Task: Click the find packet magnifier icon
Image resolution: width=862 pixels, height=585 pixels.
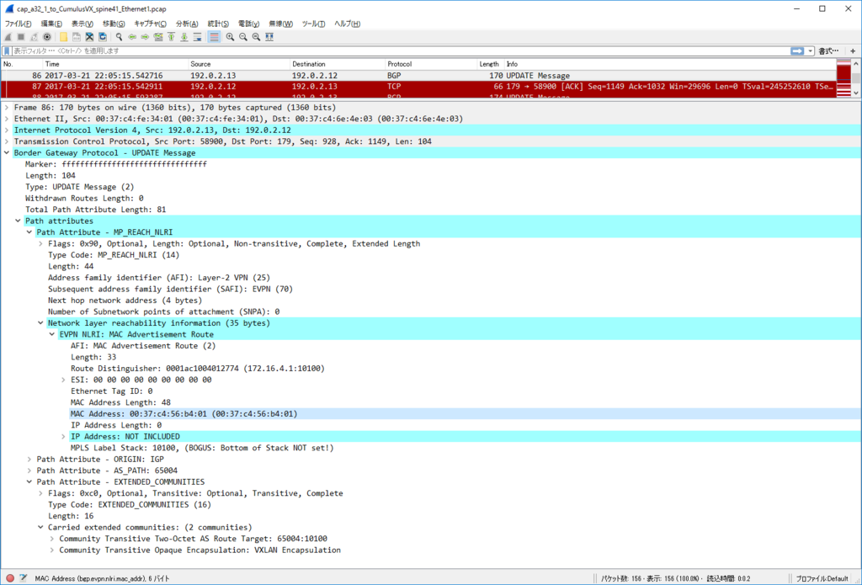Action: click(x=119, y=37)
